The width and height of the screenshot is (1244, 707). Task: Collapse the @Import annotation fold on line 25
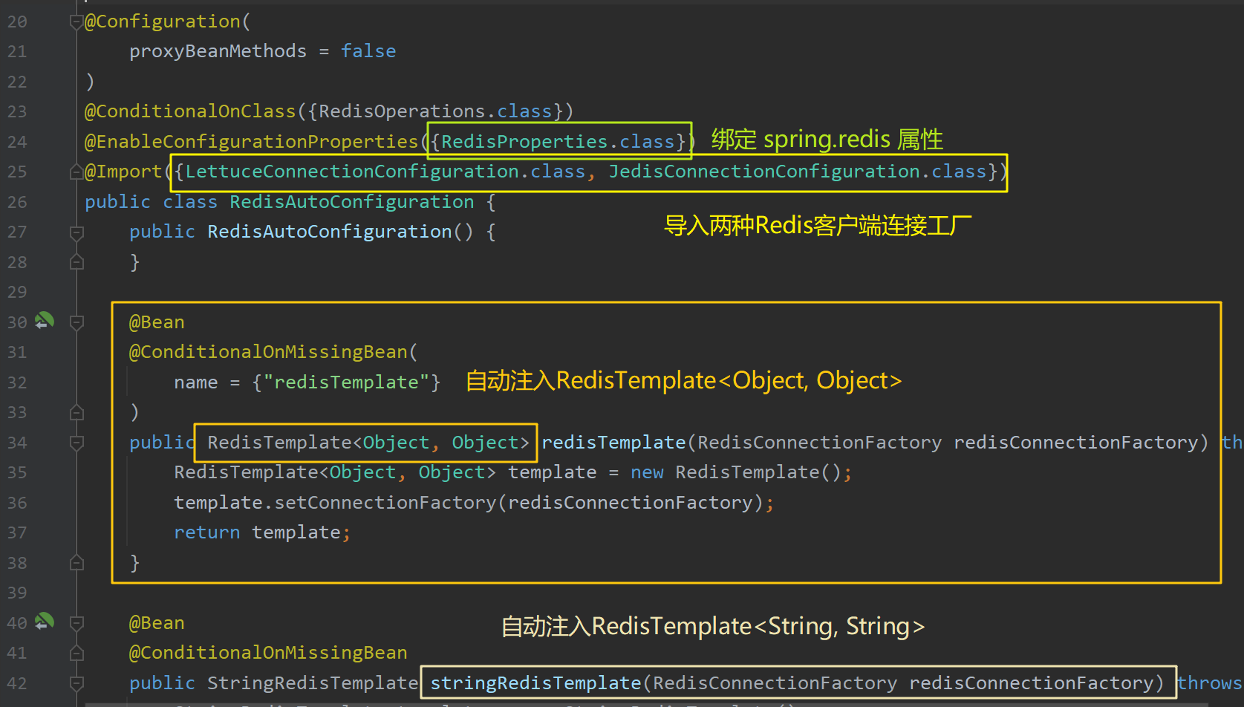point(76,172)
